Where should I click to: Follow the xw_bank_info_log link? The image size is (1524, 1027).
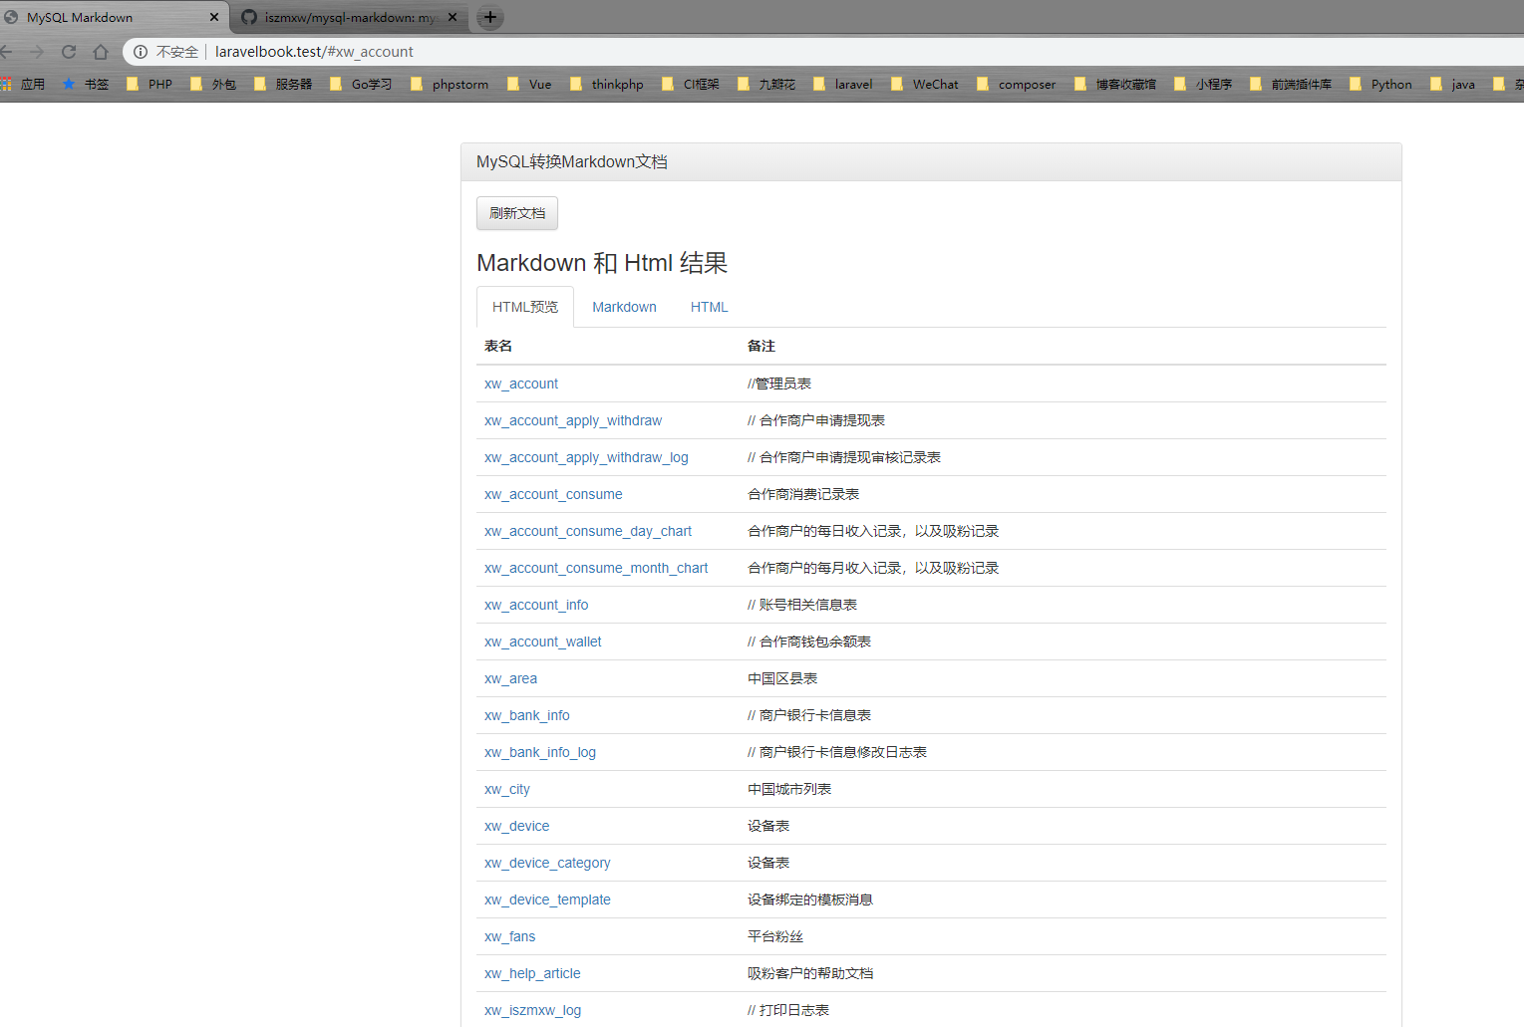click(x=540, y=752)
